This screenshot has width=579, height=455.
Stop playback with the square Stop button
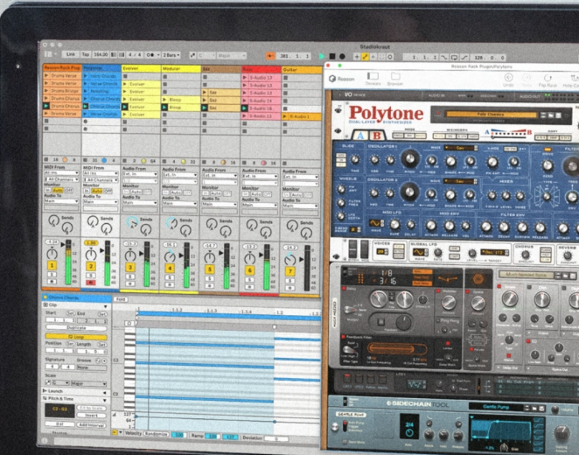tap(332, 56)
